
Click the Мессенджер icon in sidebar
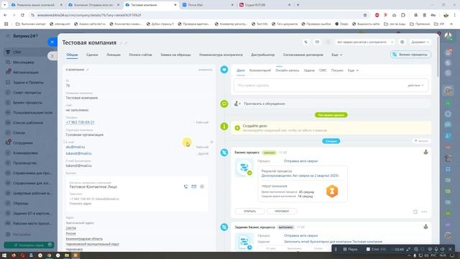pos(8,63)
